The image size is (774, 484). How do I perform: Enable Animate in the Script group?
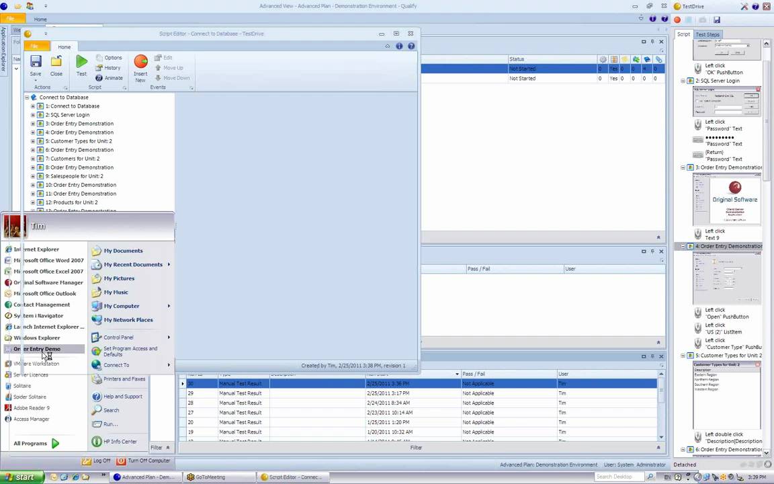(x=113, y=77)
